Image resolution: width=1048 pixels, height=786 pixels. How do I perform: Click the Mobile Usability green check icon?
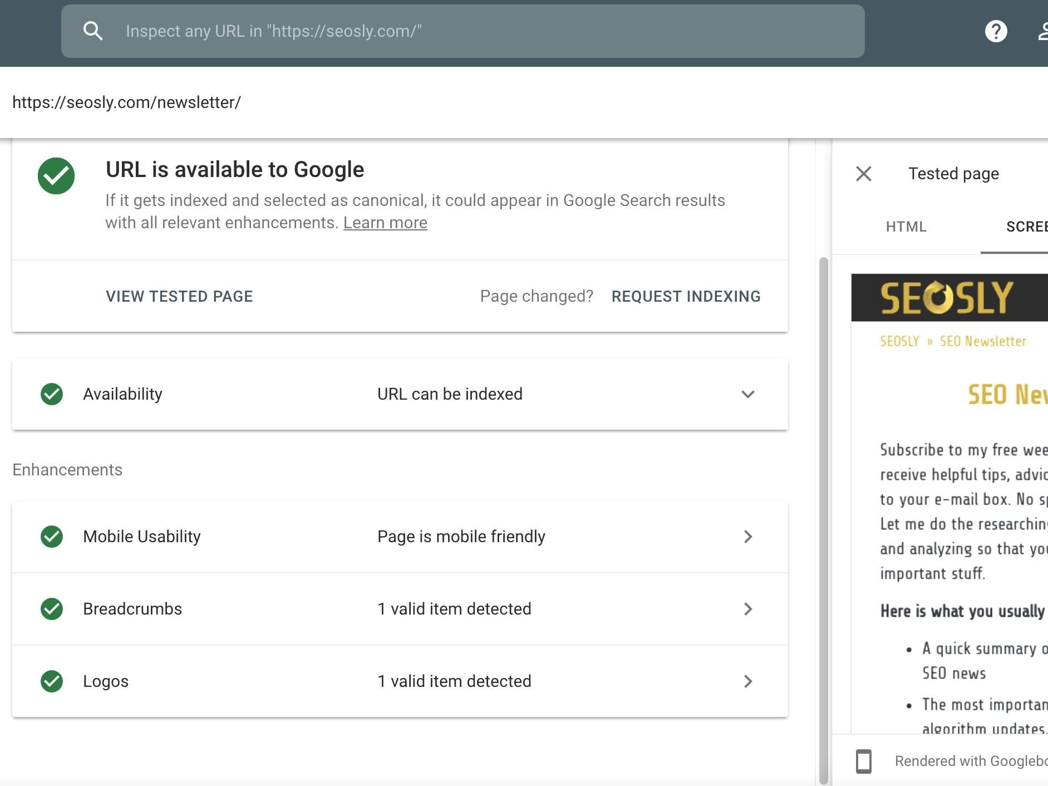coord(52,537)
